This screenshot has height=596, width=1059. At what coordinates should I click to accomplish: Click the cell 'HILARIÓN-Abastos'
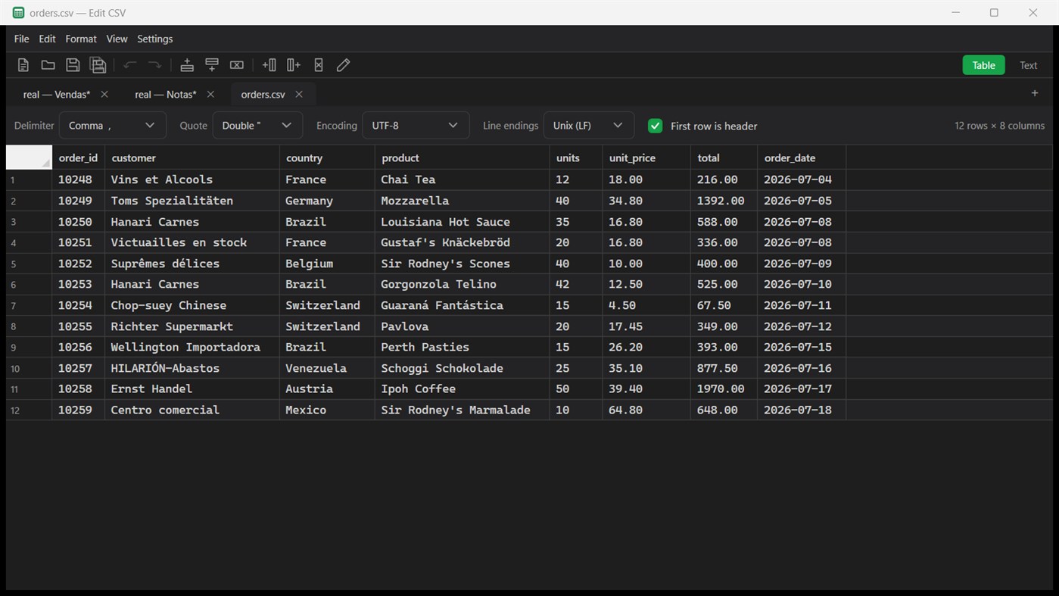pyautogui.click(x=192, y=368)
